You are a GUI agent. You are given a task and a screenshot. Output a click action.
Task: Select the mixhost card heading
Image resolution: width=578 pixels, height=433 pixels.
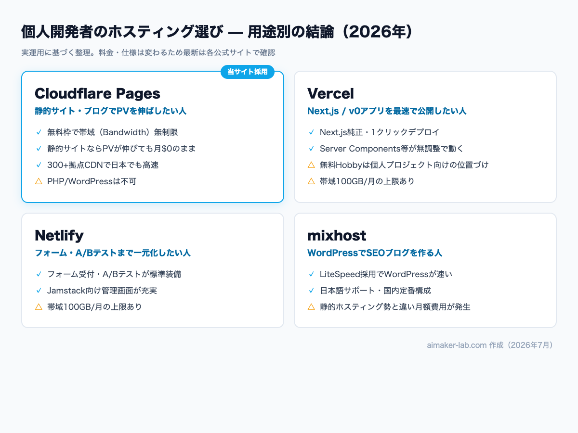coord(337,235)
